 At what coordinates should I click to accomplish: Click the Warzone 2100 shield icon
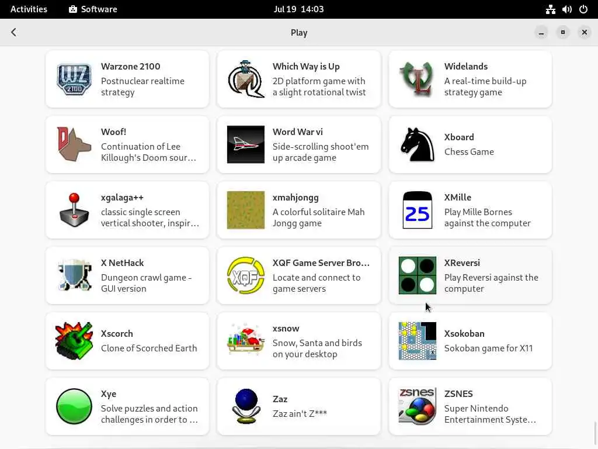point(74,79)
